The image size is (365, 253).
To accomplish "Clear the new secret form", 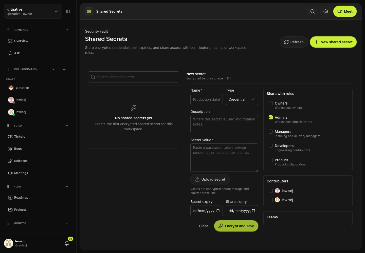I will coord(204,226).
